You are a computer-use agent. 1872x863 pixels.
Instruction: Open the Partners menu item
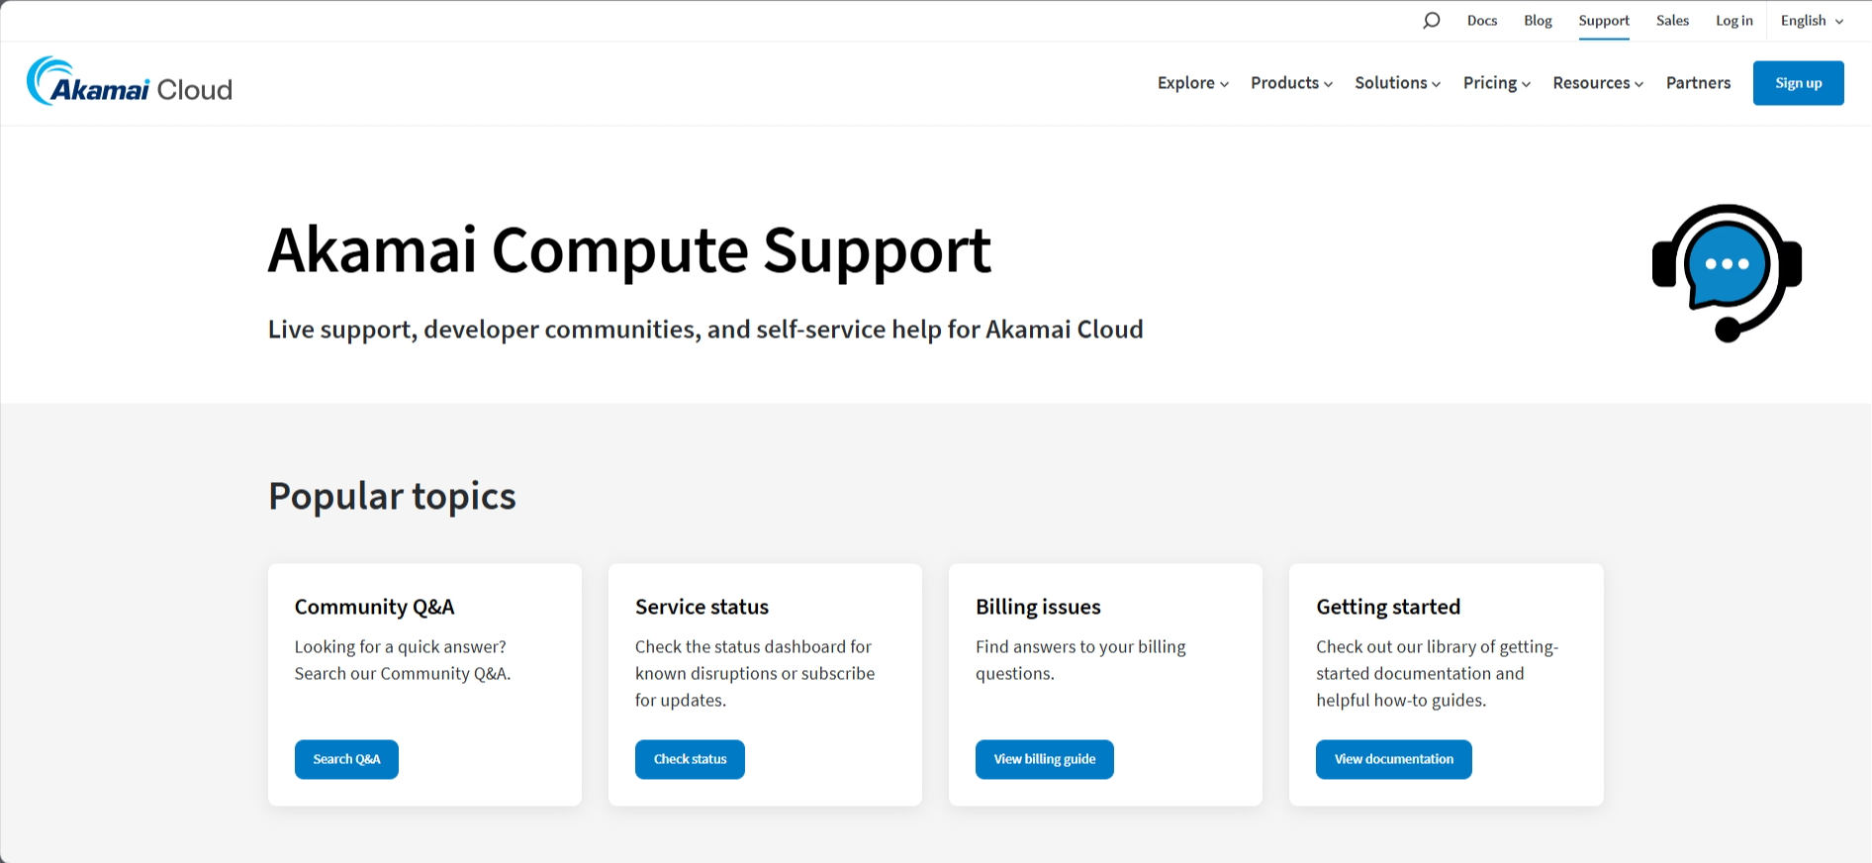[1698, 83]
